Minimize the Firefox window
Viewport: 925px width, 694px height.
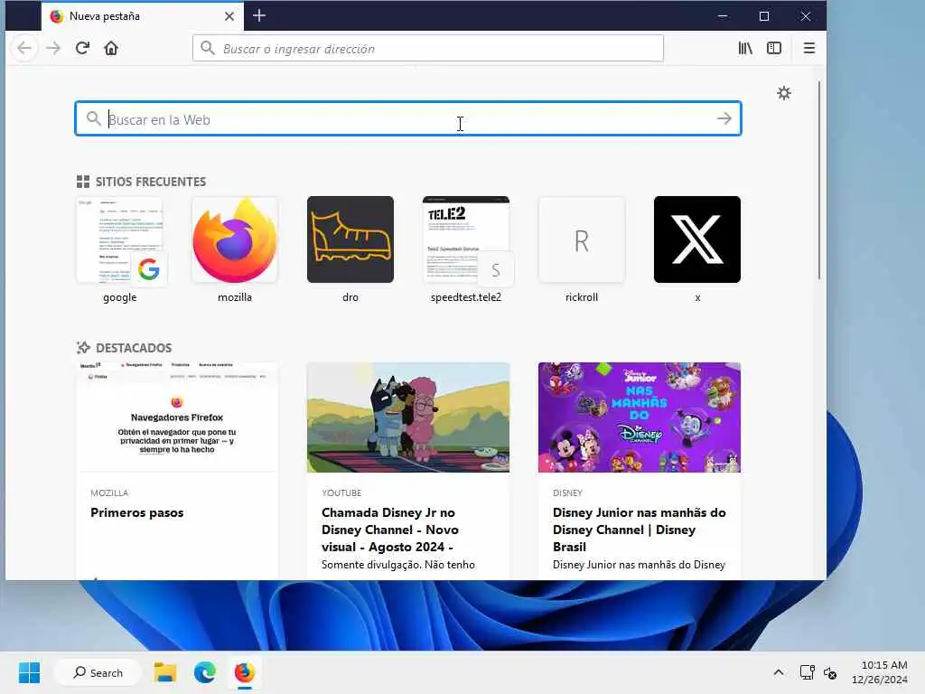[x=723, y=16]
